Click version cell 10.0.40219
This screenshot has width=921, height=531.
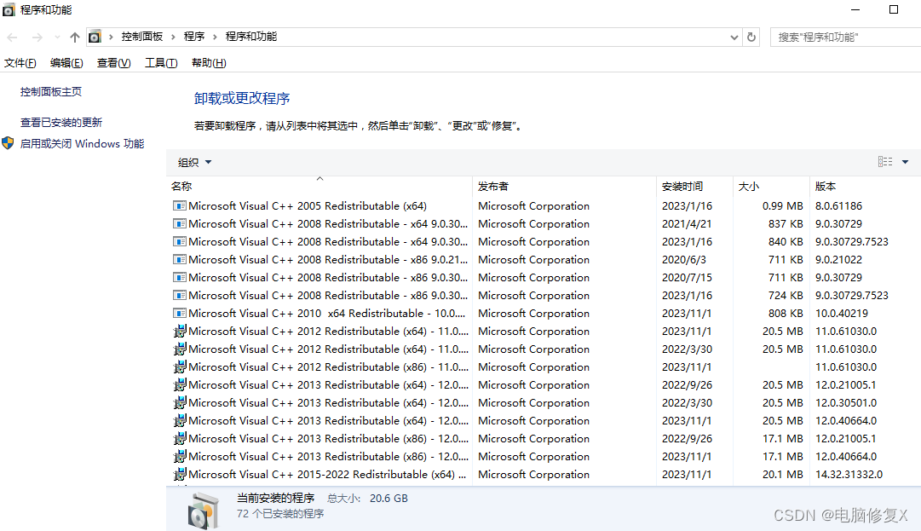(x=842, y=313)
